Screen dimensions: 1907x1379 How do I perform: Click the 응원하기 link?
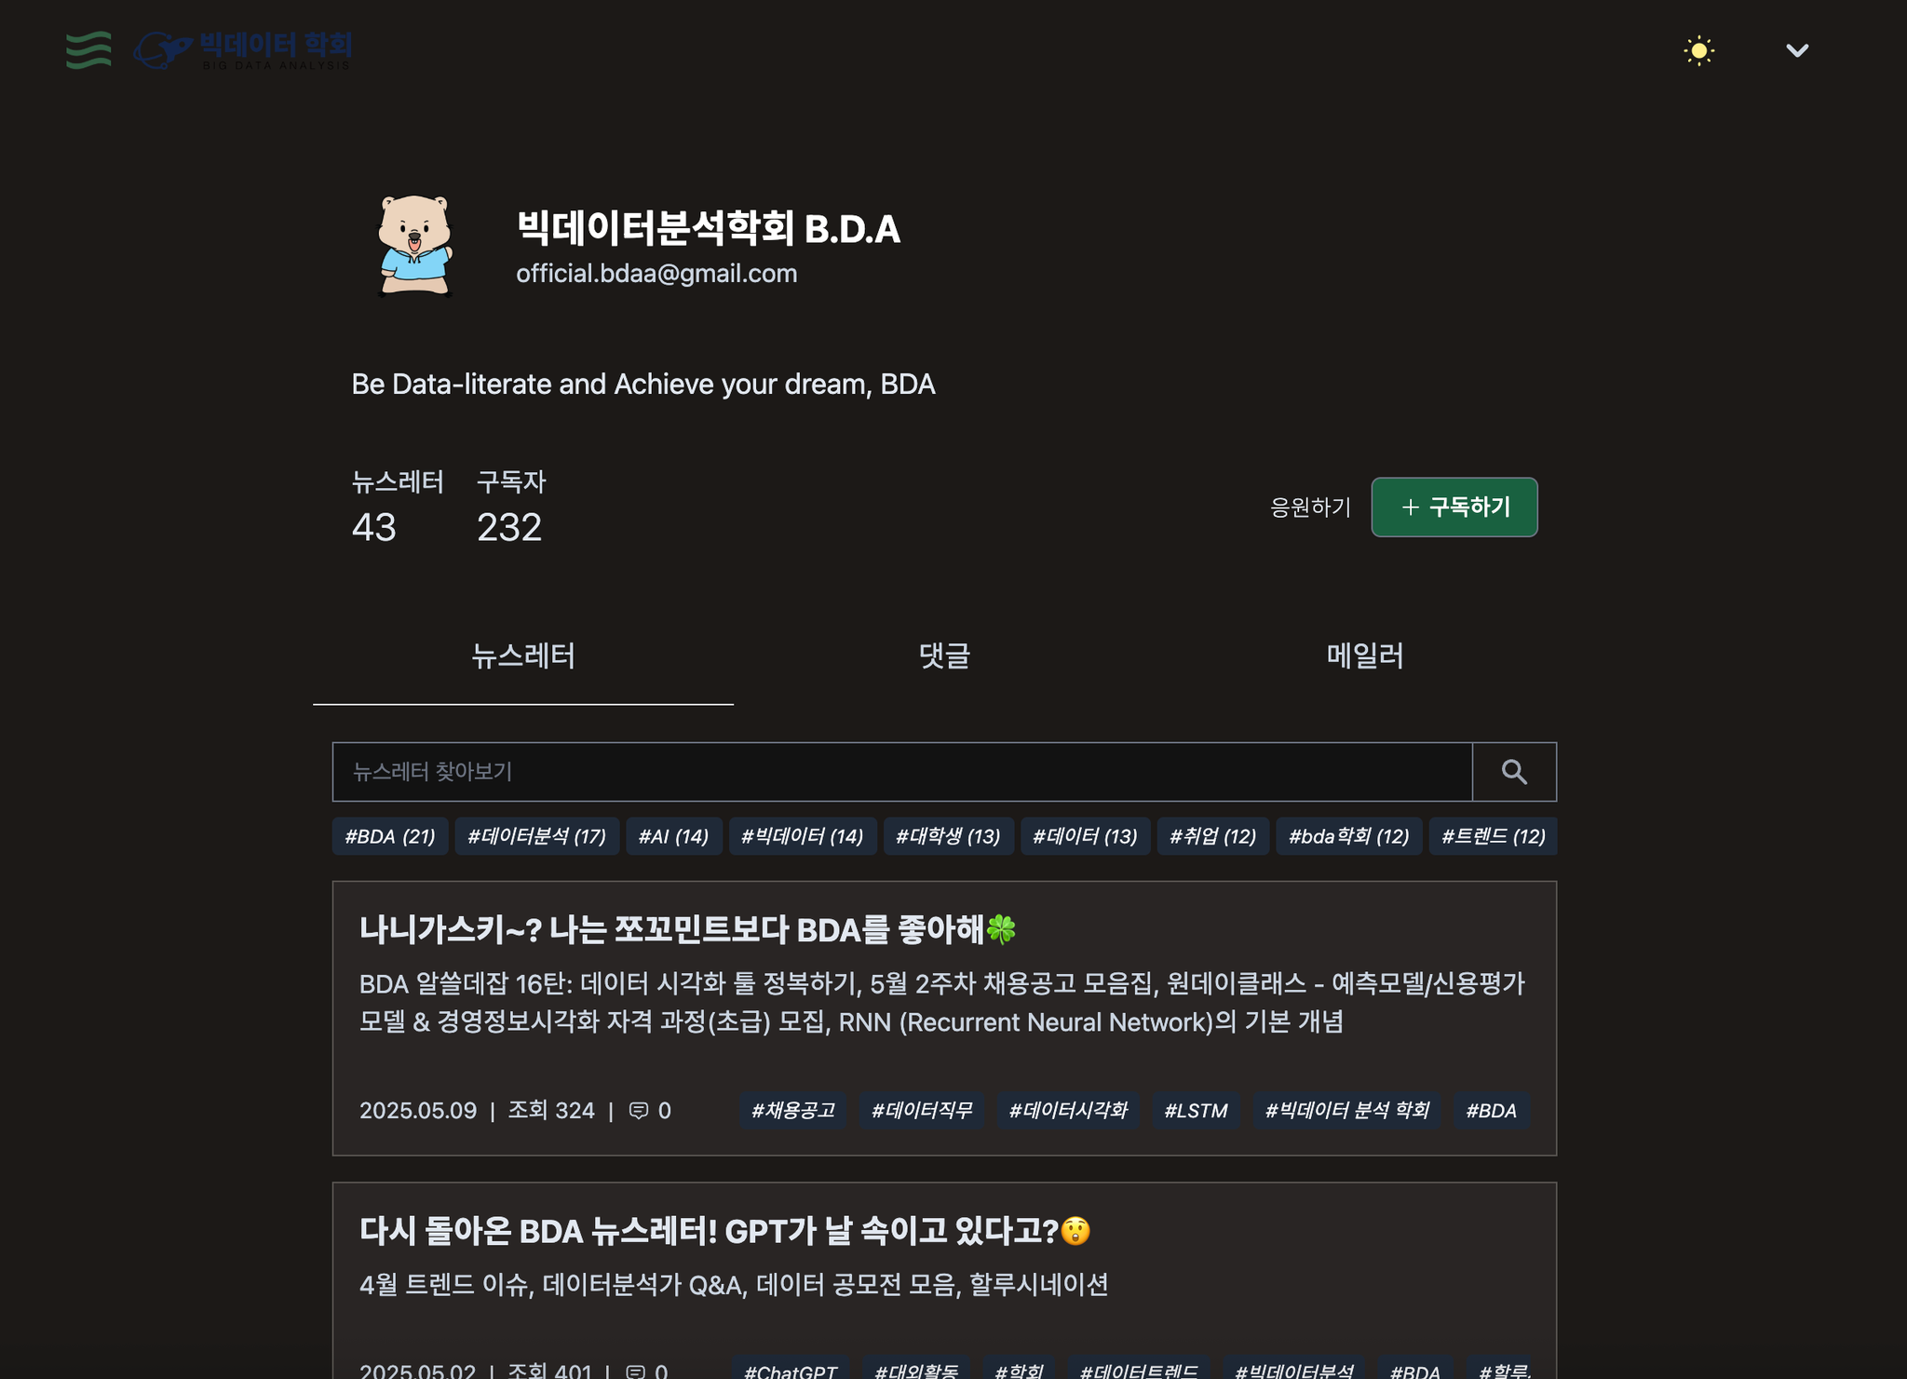pyautogui.click(x=1310, y=507)
